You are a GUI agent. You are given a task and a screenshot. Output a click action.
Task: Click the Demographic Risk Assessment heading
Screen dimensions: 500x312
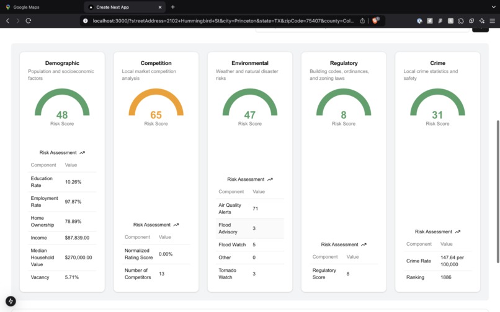[x=58, y=152]
